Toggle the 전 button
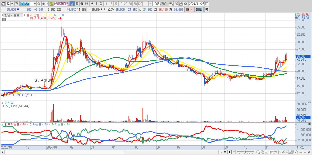The width and height of the screenshot is (312, 155). 16,4
